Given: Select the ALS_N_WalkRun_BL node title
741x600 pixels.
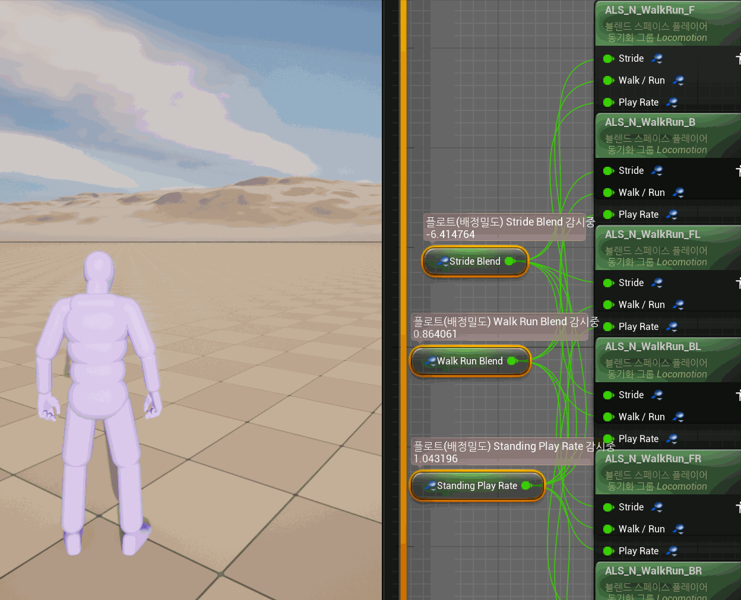Looking at the screenshot, I should [x=653, y=347].
